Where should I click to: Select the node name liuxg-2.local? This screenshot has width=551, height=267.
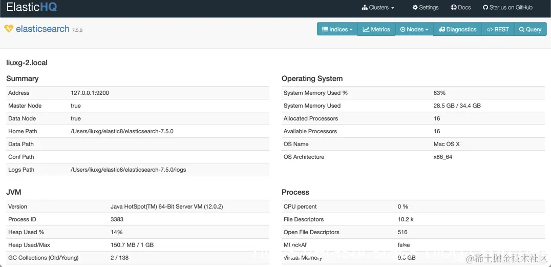27,63
